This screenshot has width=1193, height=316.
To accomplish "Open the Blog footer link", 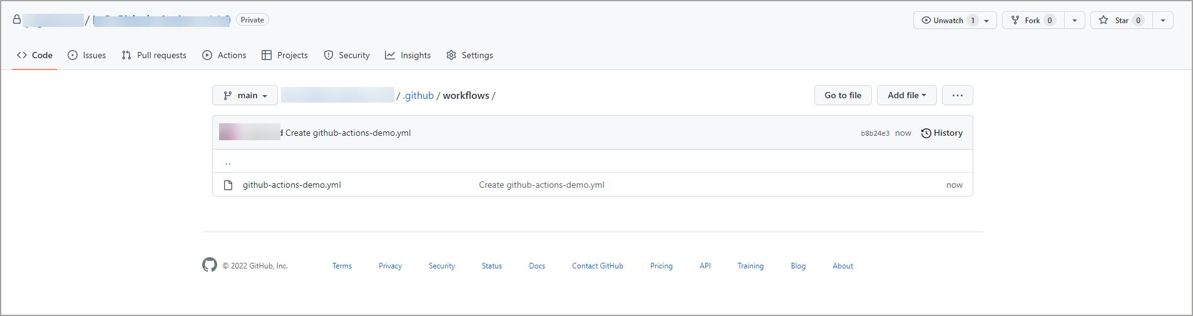I will [x=798, y=266].
